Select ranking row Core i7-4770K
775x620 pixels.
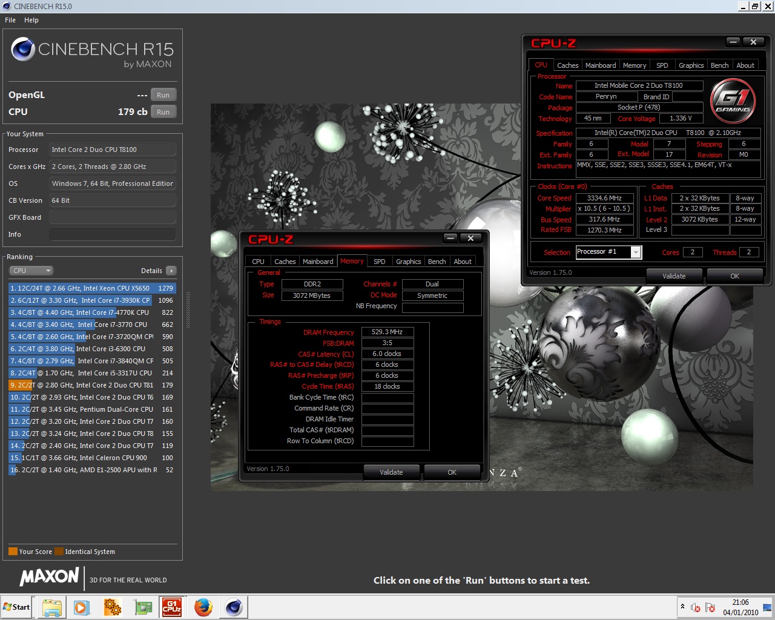[x=92, y=312]
